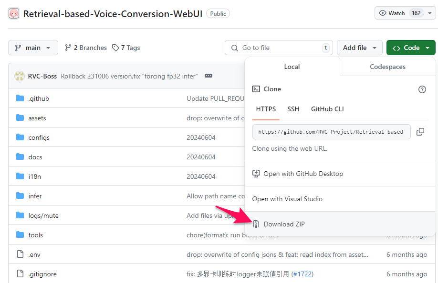Image resolution: width=438 pixels, height=283 pixels.
Task: Click the 162 watchers count
Action: 416,13
